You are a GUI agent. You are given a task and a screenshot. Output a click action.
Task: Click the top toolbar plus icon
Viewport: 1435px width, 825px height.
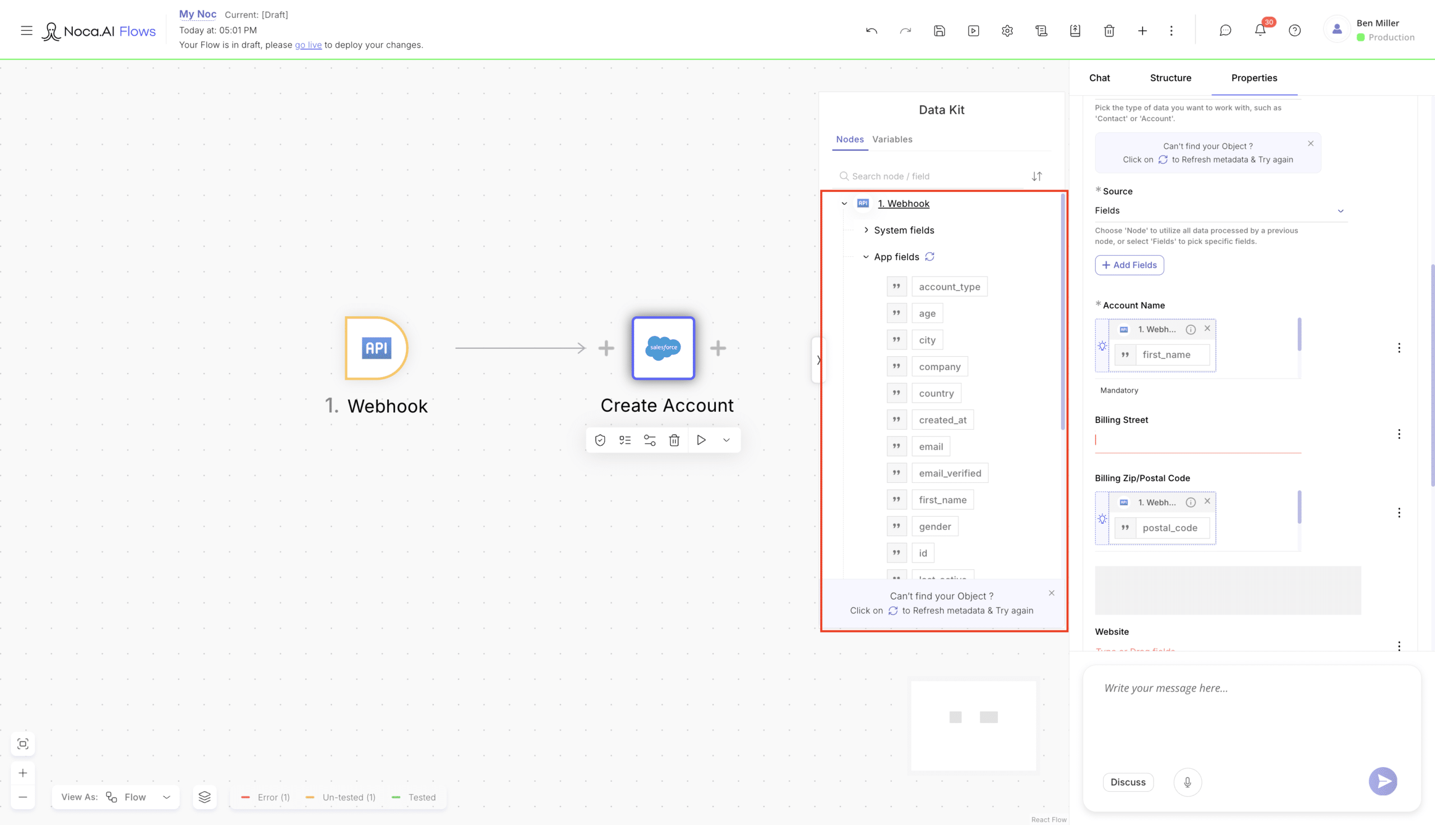click(1142, 31)
